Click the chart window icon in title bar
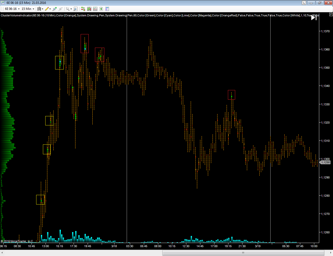 point(3,3)
